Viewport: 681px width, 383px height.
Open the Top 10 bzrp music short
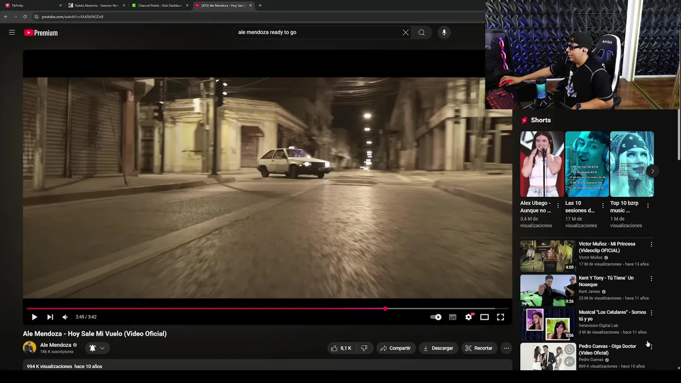[632, 164]
